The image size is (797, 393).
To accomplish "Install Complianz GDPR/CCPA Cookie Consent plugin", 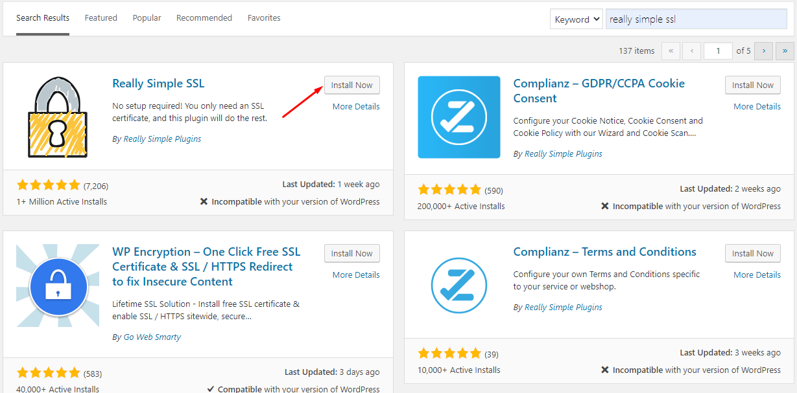I will 752,85.
